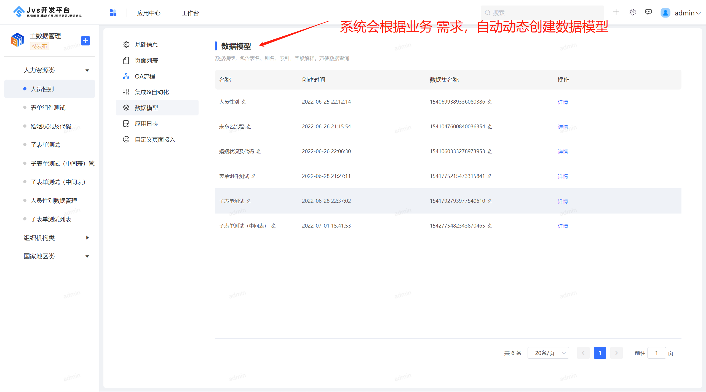Go to 工作台 tab

(x=190, y=13)
